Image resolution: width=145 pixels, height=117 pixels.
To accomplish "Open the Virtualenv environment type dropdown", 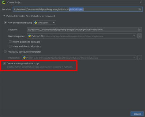I will point(44,23).
